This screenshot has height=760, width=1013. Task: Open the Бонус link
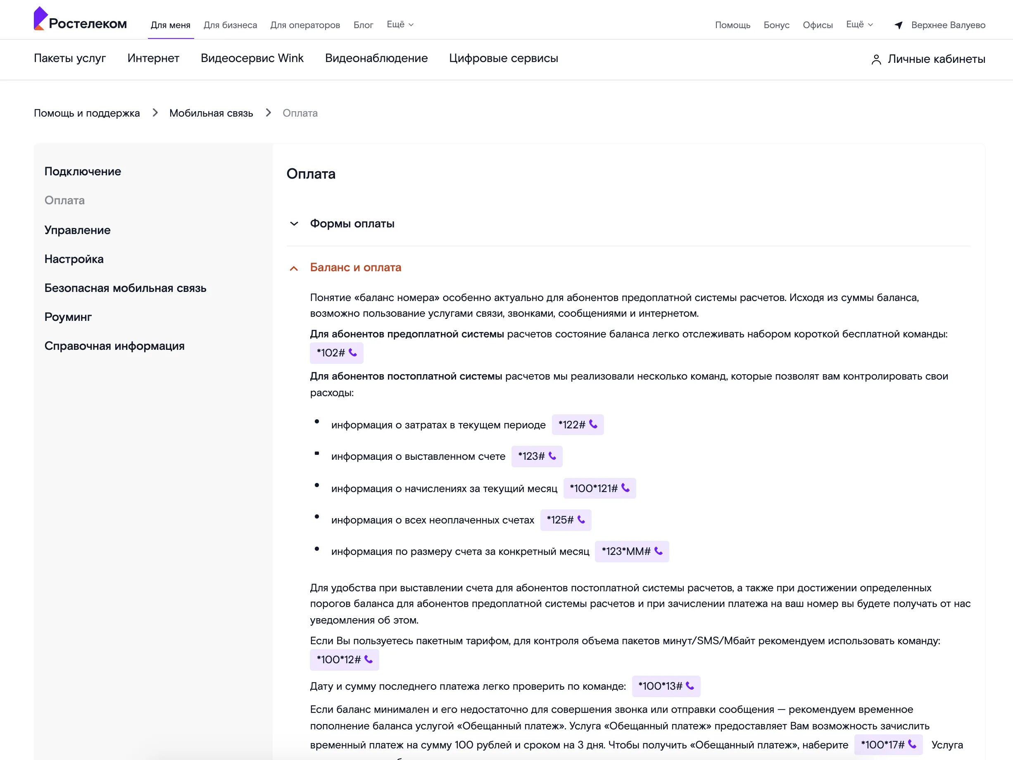pos(776,25)
